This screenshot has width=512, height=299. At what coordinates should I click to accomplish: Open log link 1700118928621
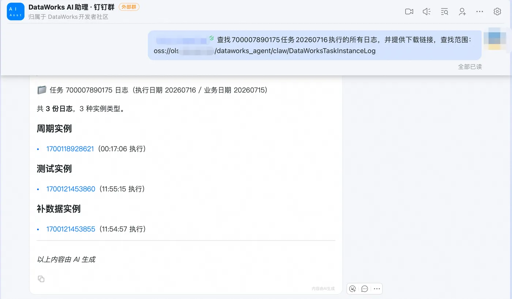pyautogui.click(x=70, y=149)
